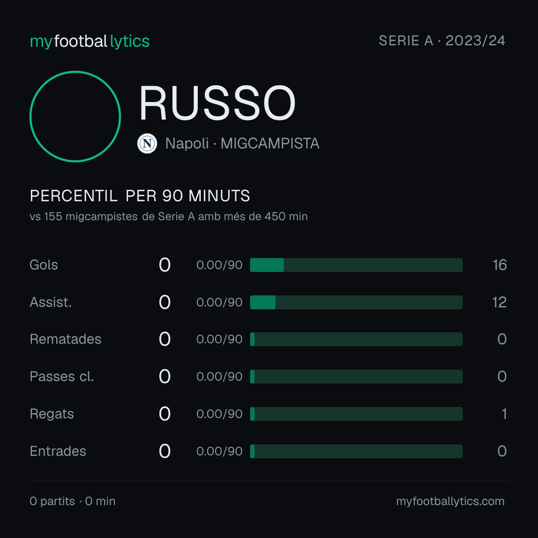This screenshot has height=538, width=538.
Task: Select the Entrades stat label
Action: pos(58,451)
